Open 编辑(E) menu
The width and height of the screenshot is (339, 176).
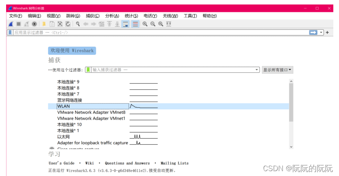point(35,16)
